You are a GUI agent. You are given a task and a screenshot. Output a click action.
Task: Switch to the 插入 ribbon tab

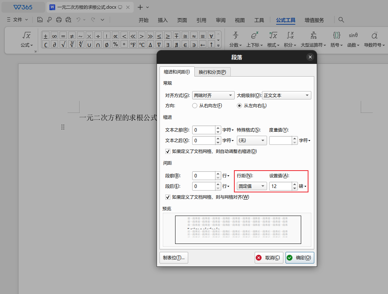point(162,20)
